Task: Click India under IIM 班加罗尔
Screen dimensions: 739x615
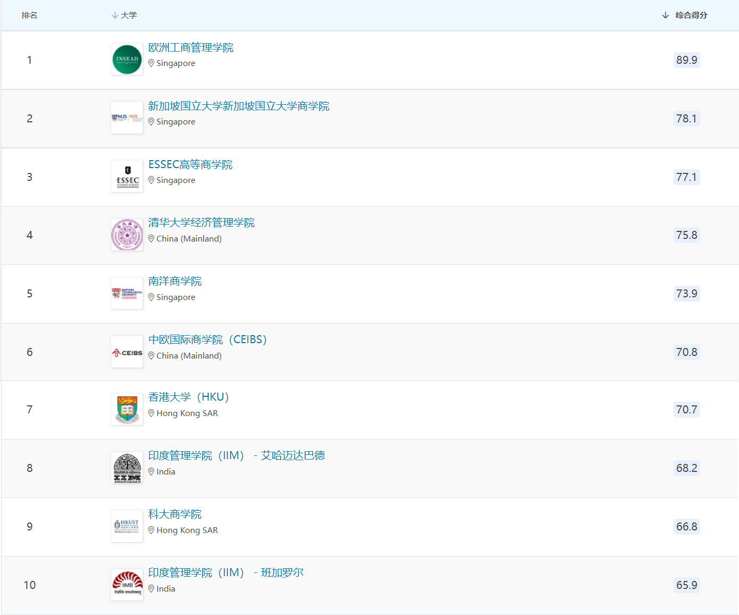Action: tap(166, 589)
